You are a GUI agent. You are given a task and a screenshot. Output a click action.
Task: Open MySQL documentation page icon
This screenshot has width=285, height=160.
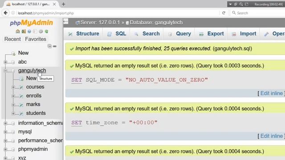35,32
